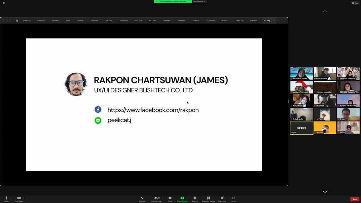Click the green viewing-screen notification bar
This screenshot has height=203, width=361.
tap(173, 1)
